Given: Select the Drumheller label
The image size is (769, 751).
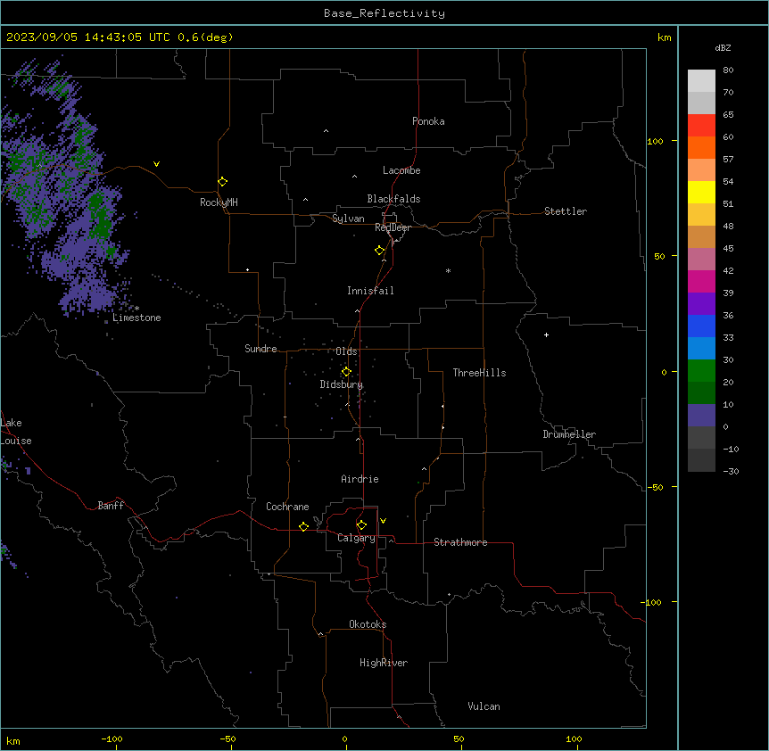Looking at the screenshot, I should tap(569, 434).
